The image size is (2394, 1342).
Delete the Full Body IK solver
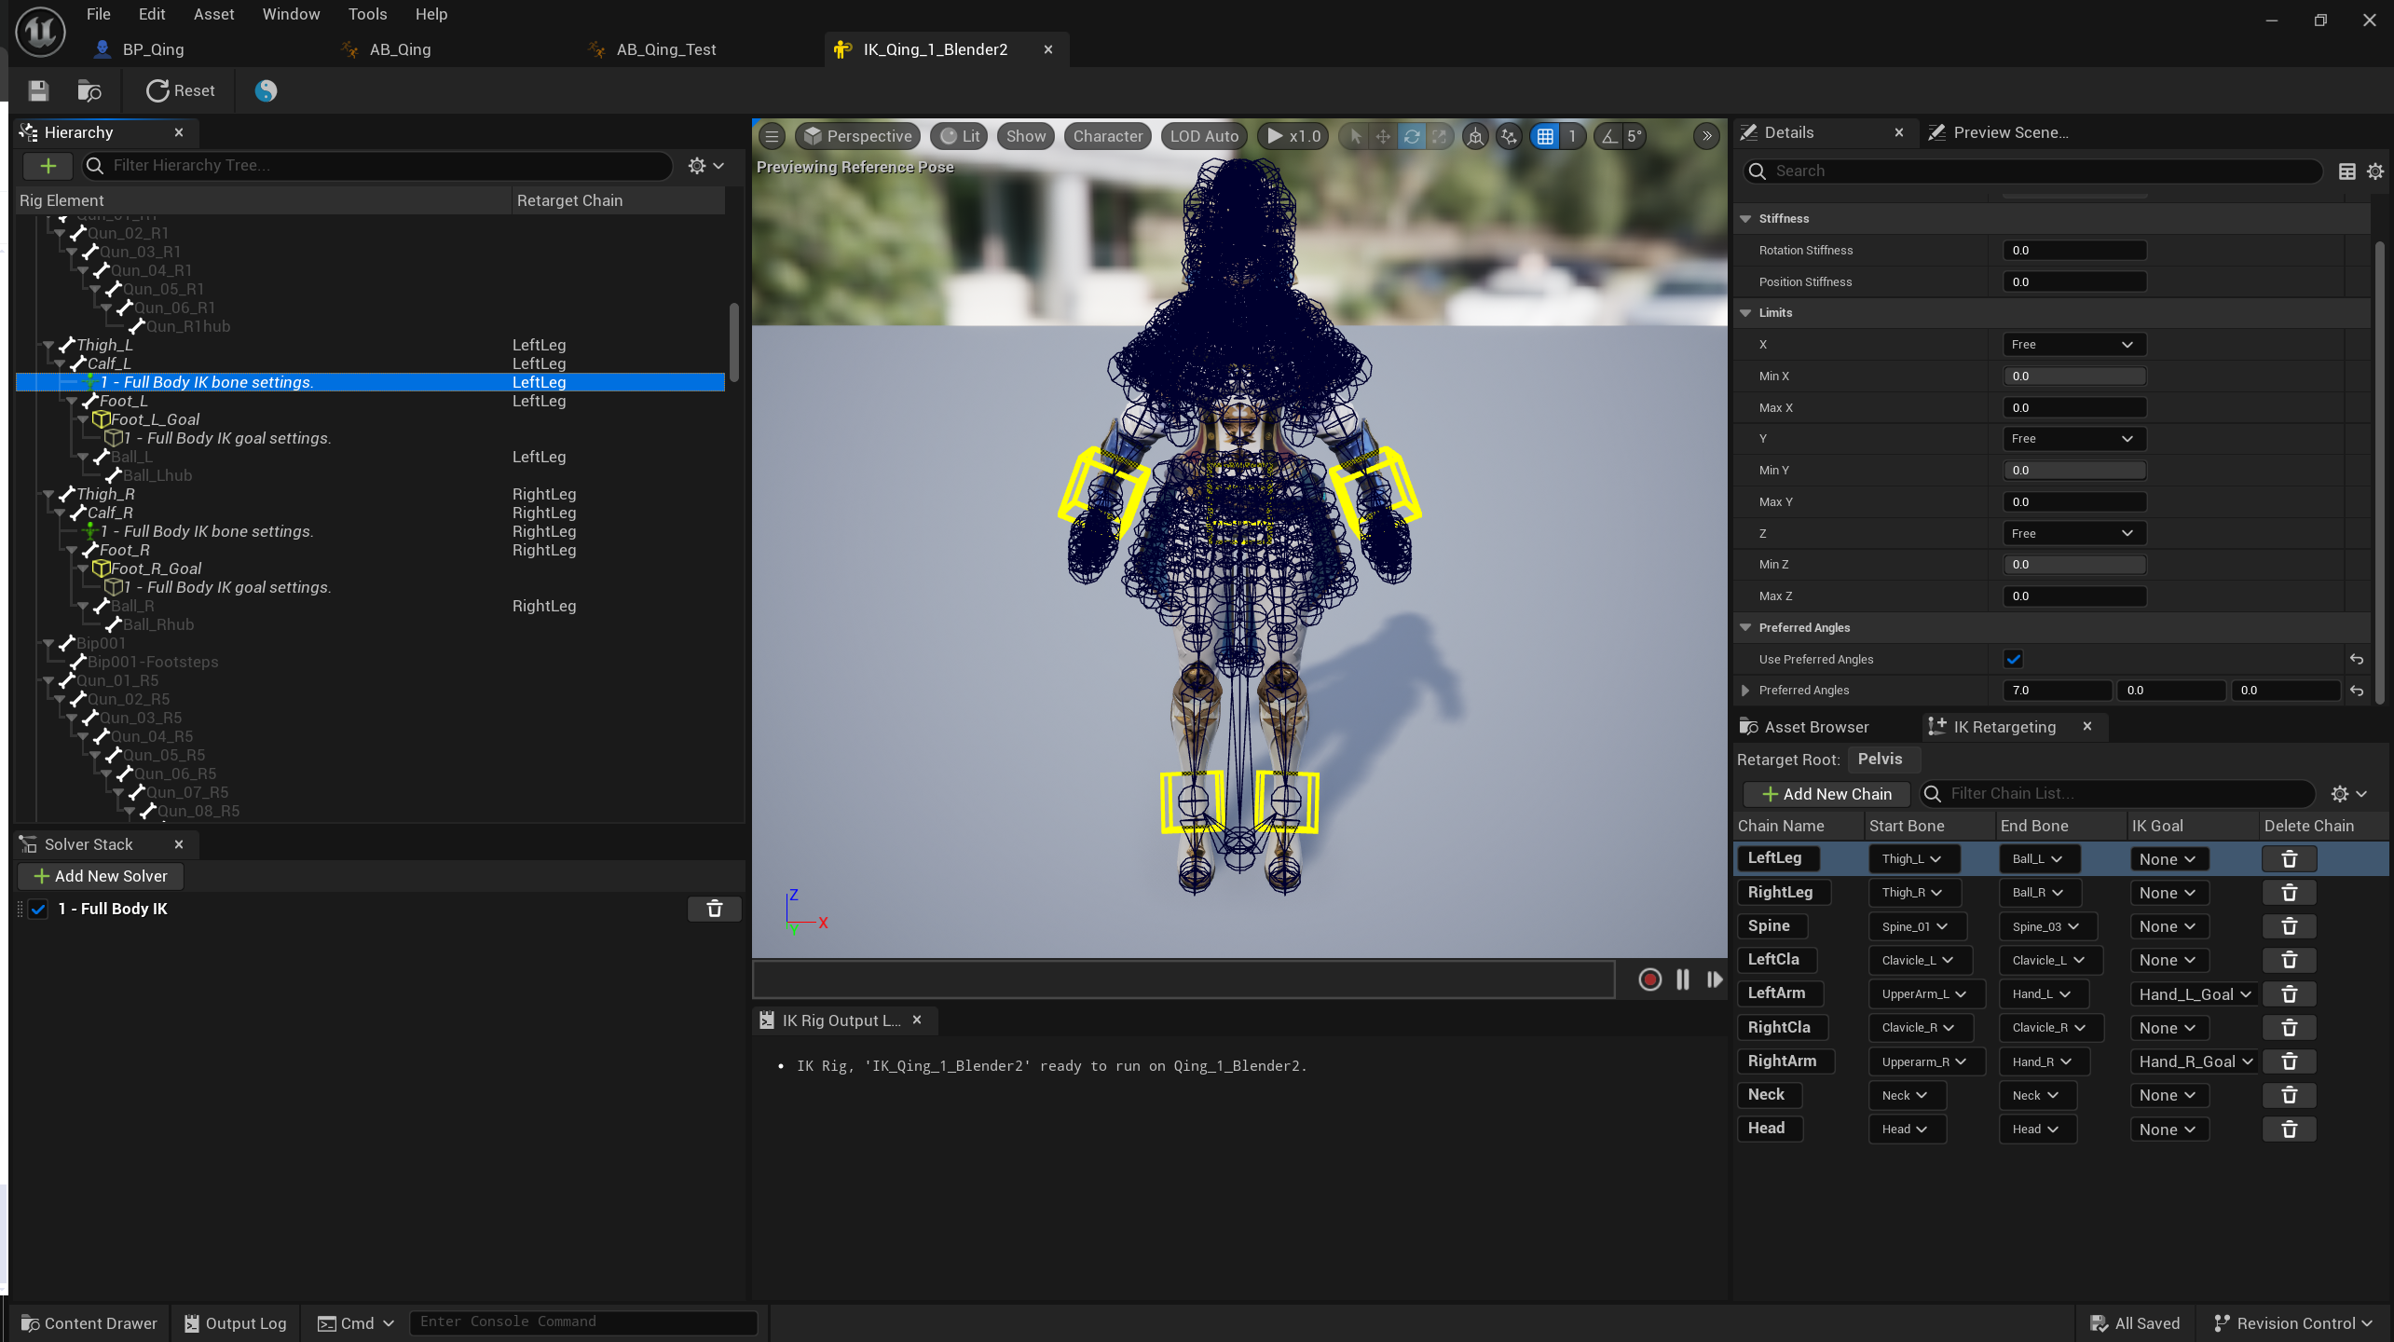pos(714,909)
